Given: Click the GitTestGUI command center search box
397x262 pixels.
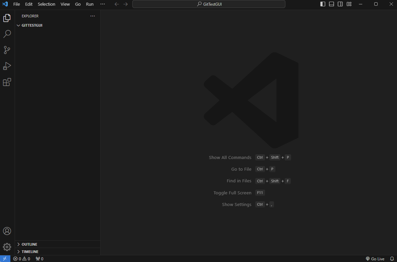Looking at the screenshot, I should 209,4.
